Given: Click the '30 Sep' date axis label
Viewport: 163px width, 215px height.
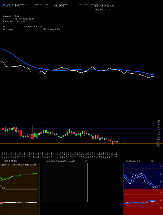Looking at the screenshot, I should click(3, 155).
